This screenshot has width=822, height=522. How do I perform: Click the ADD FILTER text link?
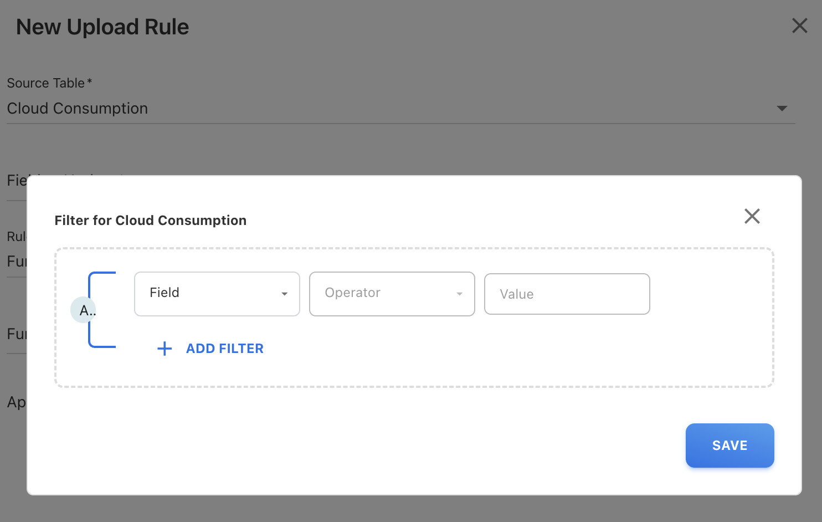point(224,349)
